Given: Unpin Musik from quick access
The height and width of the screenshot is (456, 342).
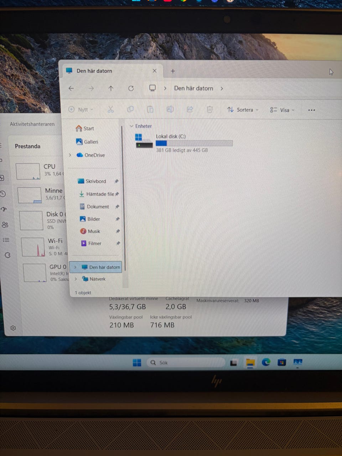Looking at the screenshot, I should [x=118, y=231].
